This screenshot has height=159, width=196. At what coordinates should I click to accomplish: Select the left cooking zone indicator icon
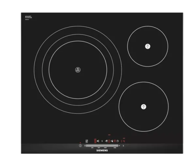click(98, 141)
